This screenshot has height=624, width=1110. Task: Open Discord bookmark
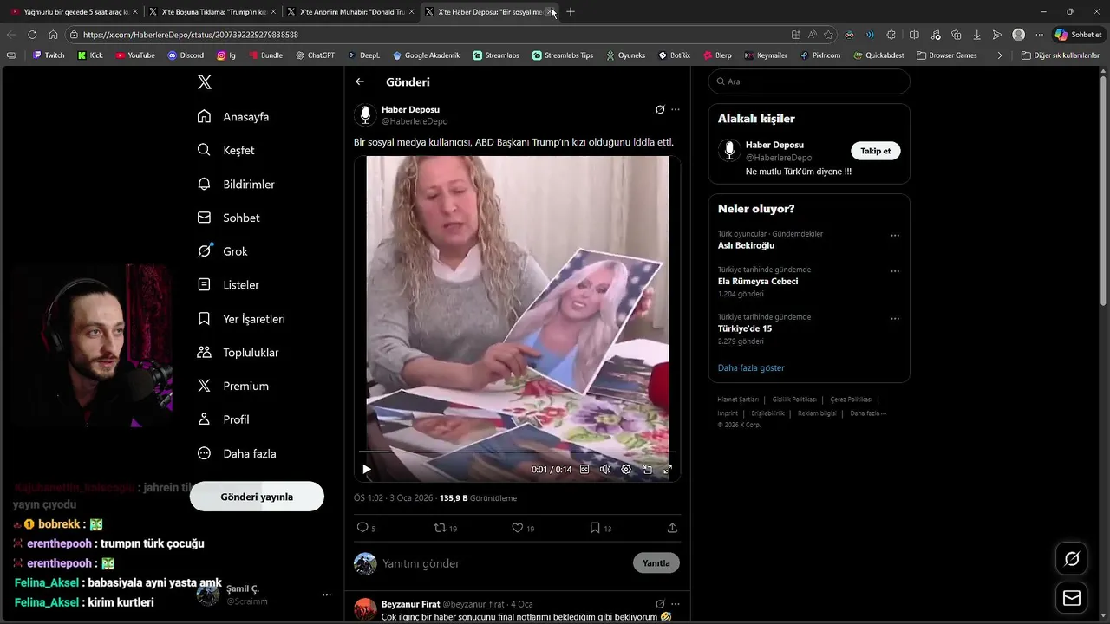tap(186, 55)
